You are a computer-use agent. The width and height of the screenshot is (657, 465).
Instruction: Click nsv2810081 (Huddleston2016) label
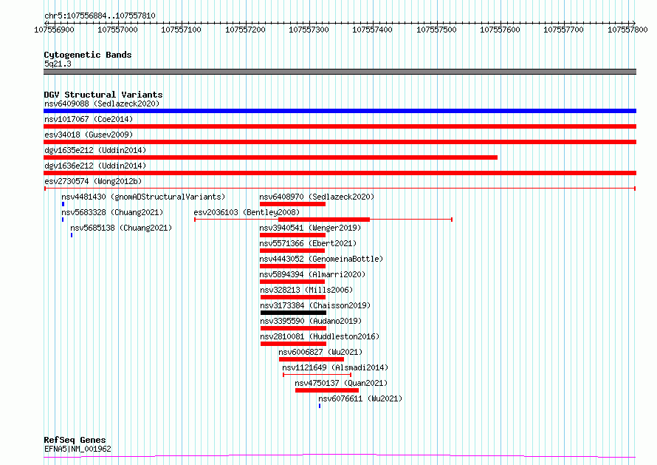[x=320, y=336]
